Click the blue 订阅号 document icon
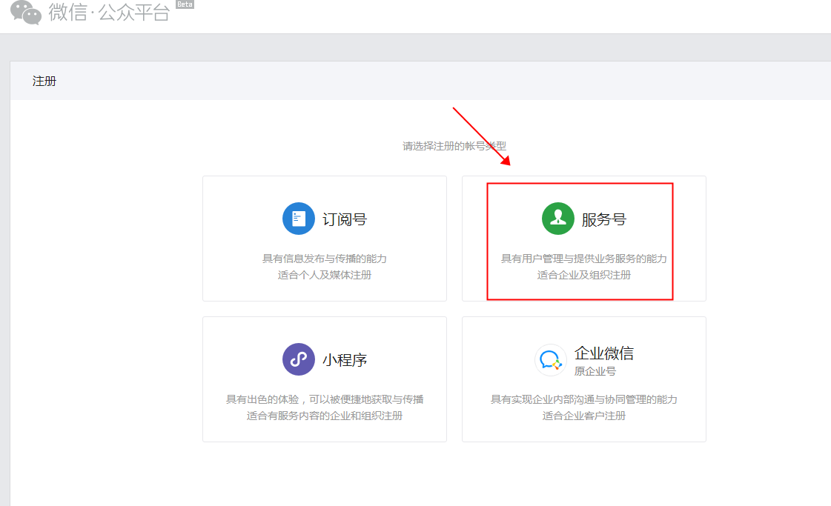Image resolution: width=831 pixels, height=506 pixels. 299,219
